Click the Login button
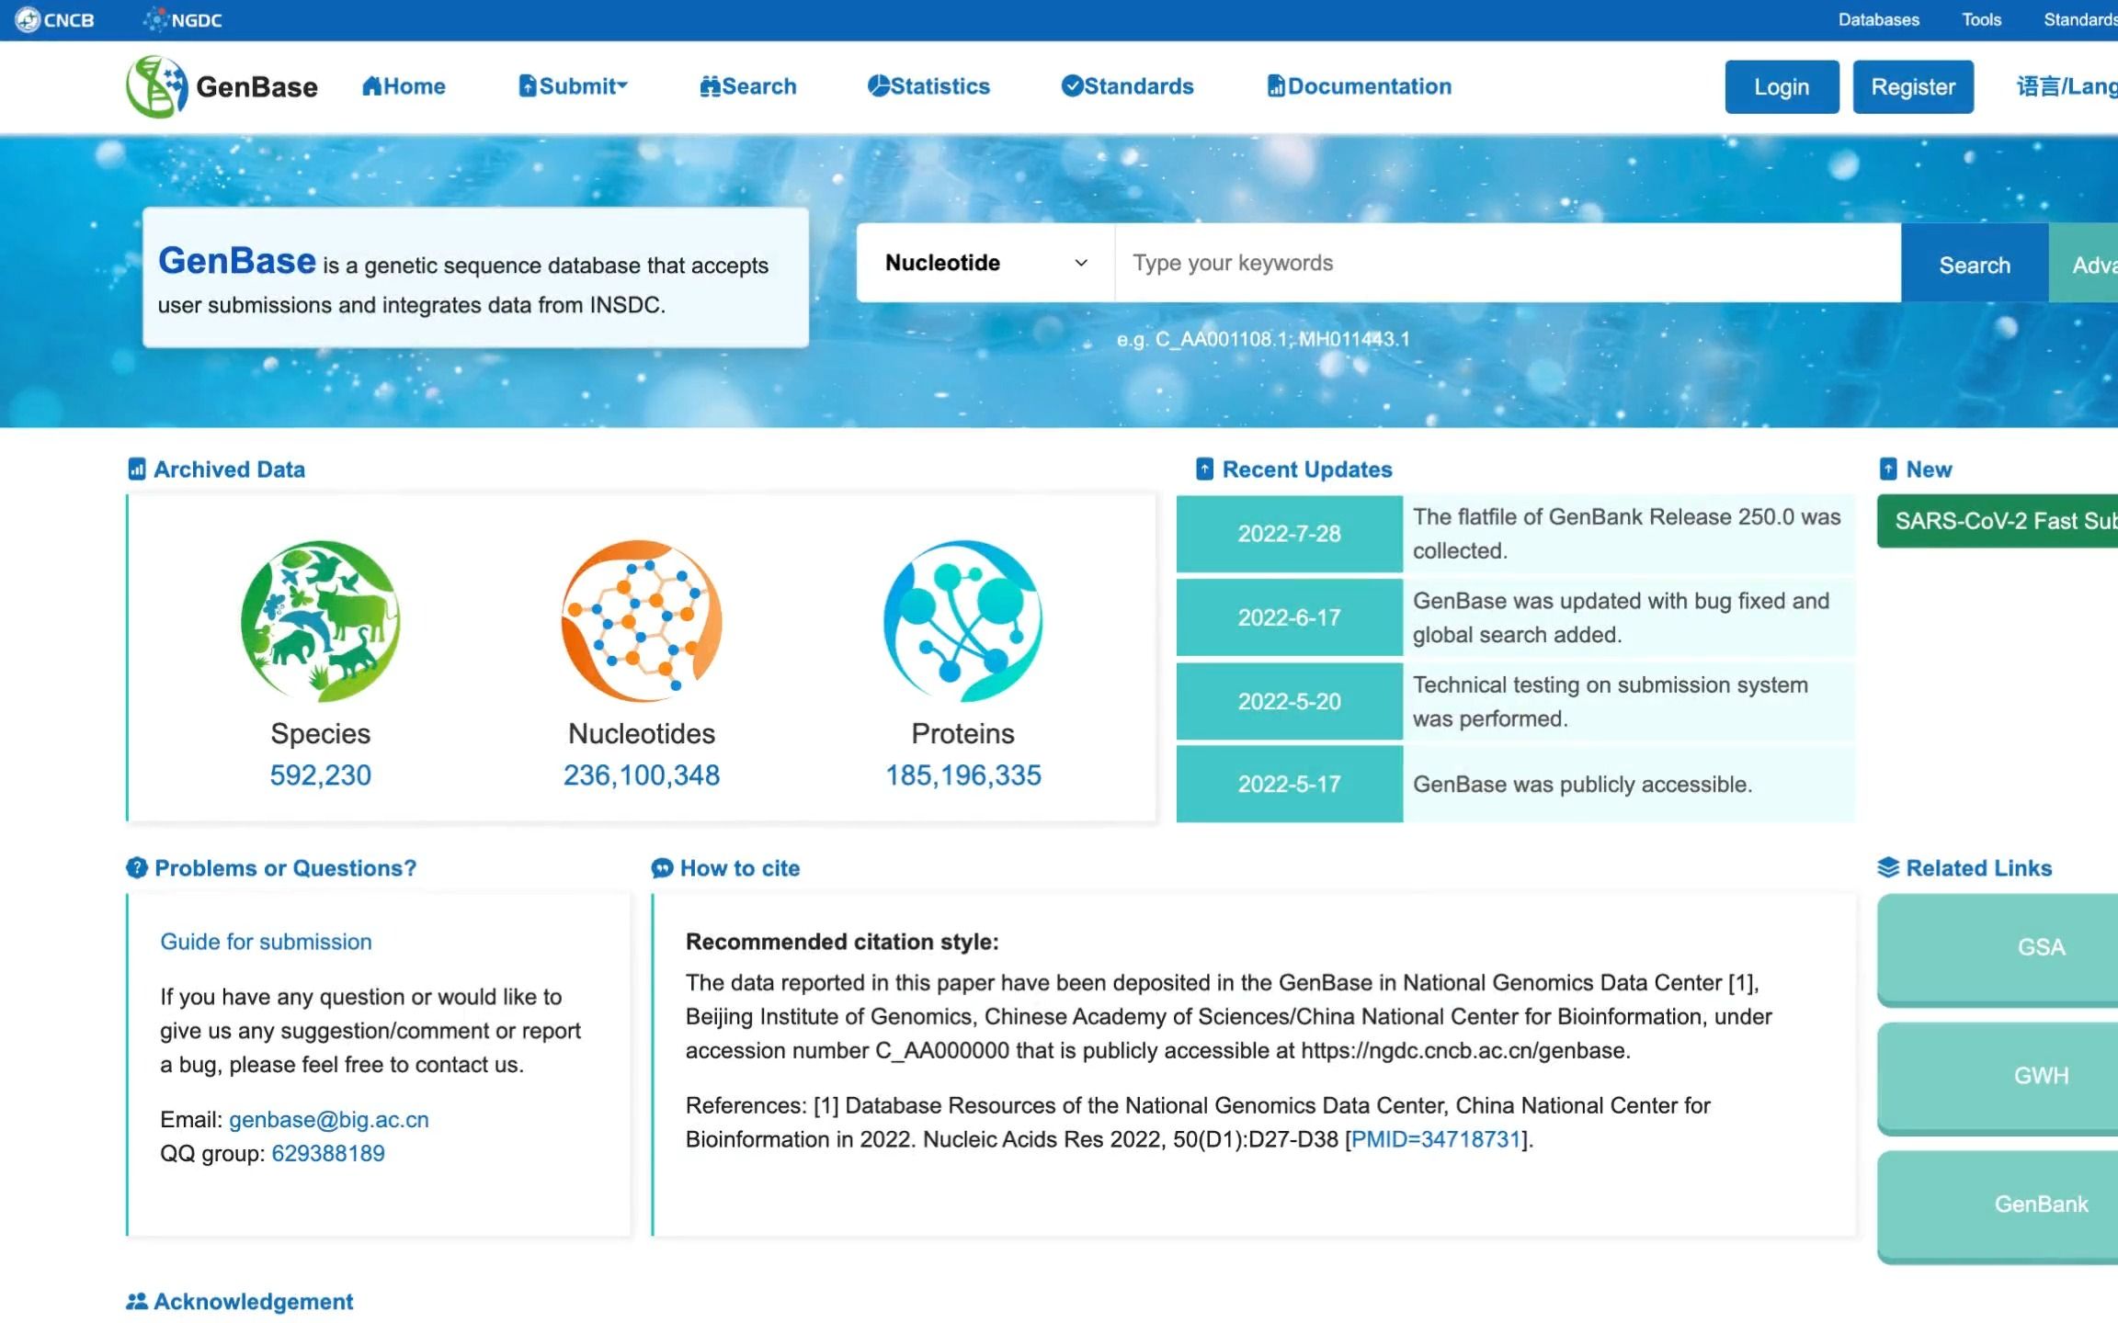 click(x=1782, y=87)
